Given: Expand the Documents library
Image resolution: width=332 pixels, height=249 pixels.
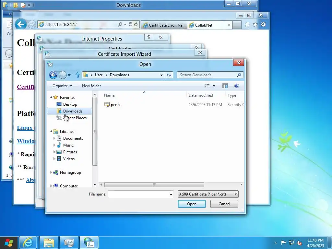Looking at the screenshot, I should click(x=54, y=138).
